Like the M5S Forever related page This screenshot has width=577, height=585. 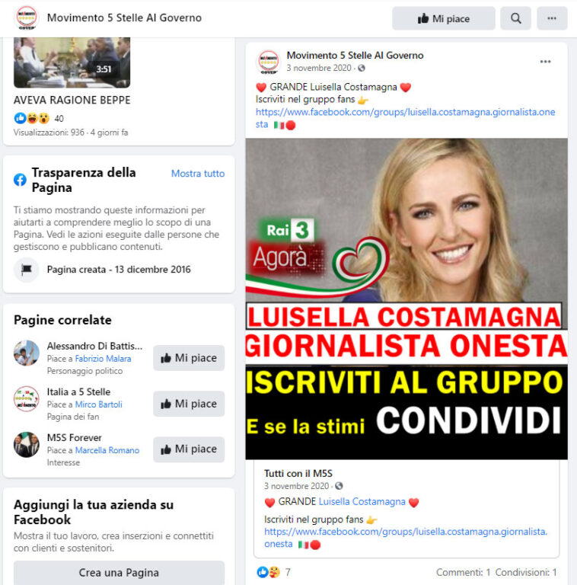189,449
